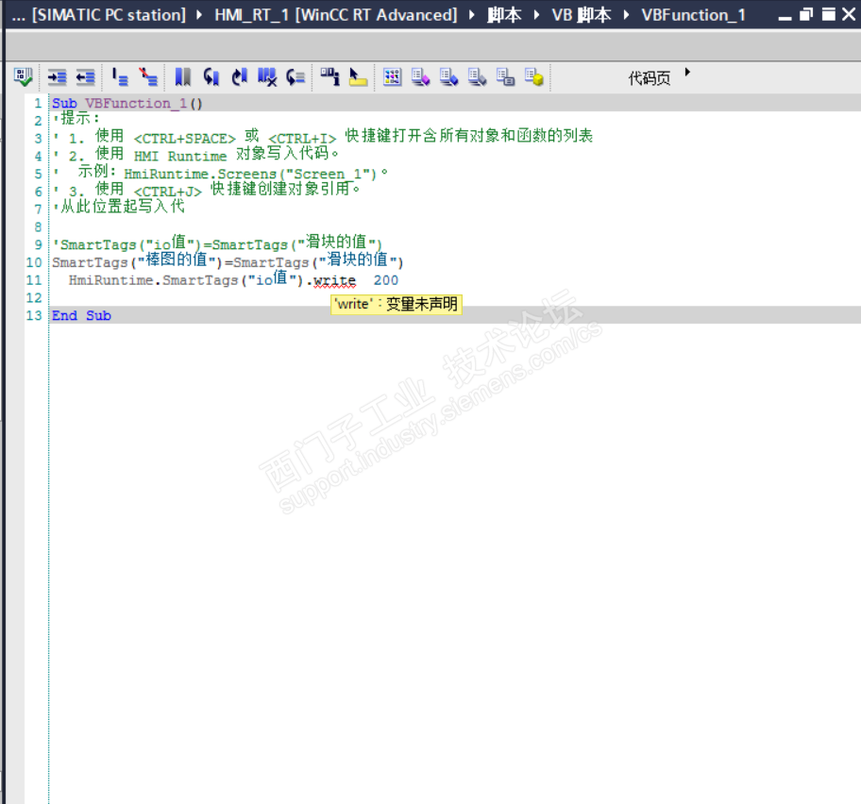
Task: Click the <CTRL+SPACE> comment text
Action: pos(184,139)
